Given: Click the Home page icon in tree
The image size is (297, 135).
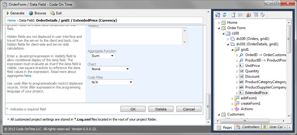Looking at the screenshot, I should coord(224,22).
